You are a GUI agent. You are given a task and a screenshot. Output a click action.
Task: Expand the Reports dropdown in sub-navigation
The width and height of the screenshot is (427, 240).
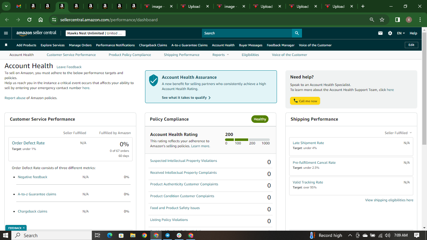click(x=220, y=55)
